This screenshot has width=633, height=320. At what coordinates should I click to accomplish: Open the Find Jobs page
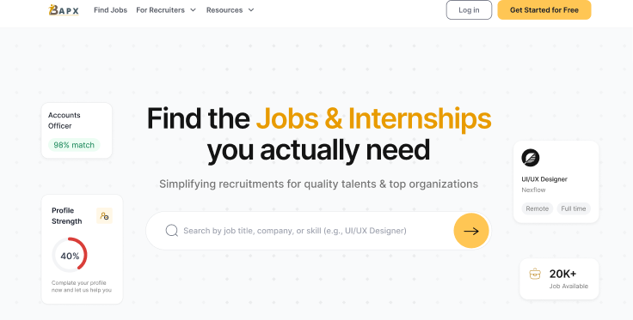click(x=111, y=10)
